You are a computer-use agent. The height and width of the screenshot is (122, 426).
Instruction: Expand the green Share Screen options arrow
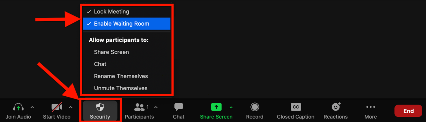pyautogui.click(x=231, y=107)
